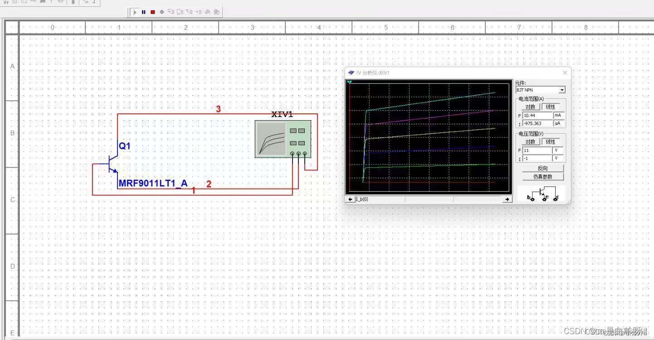The height and width of the screenshot is (340, 654).
Task: Select 对数 scale for the voltage range
Action: 530,141
